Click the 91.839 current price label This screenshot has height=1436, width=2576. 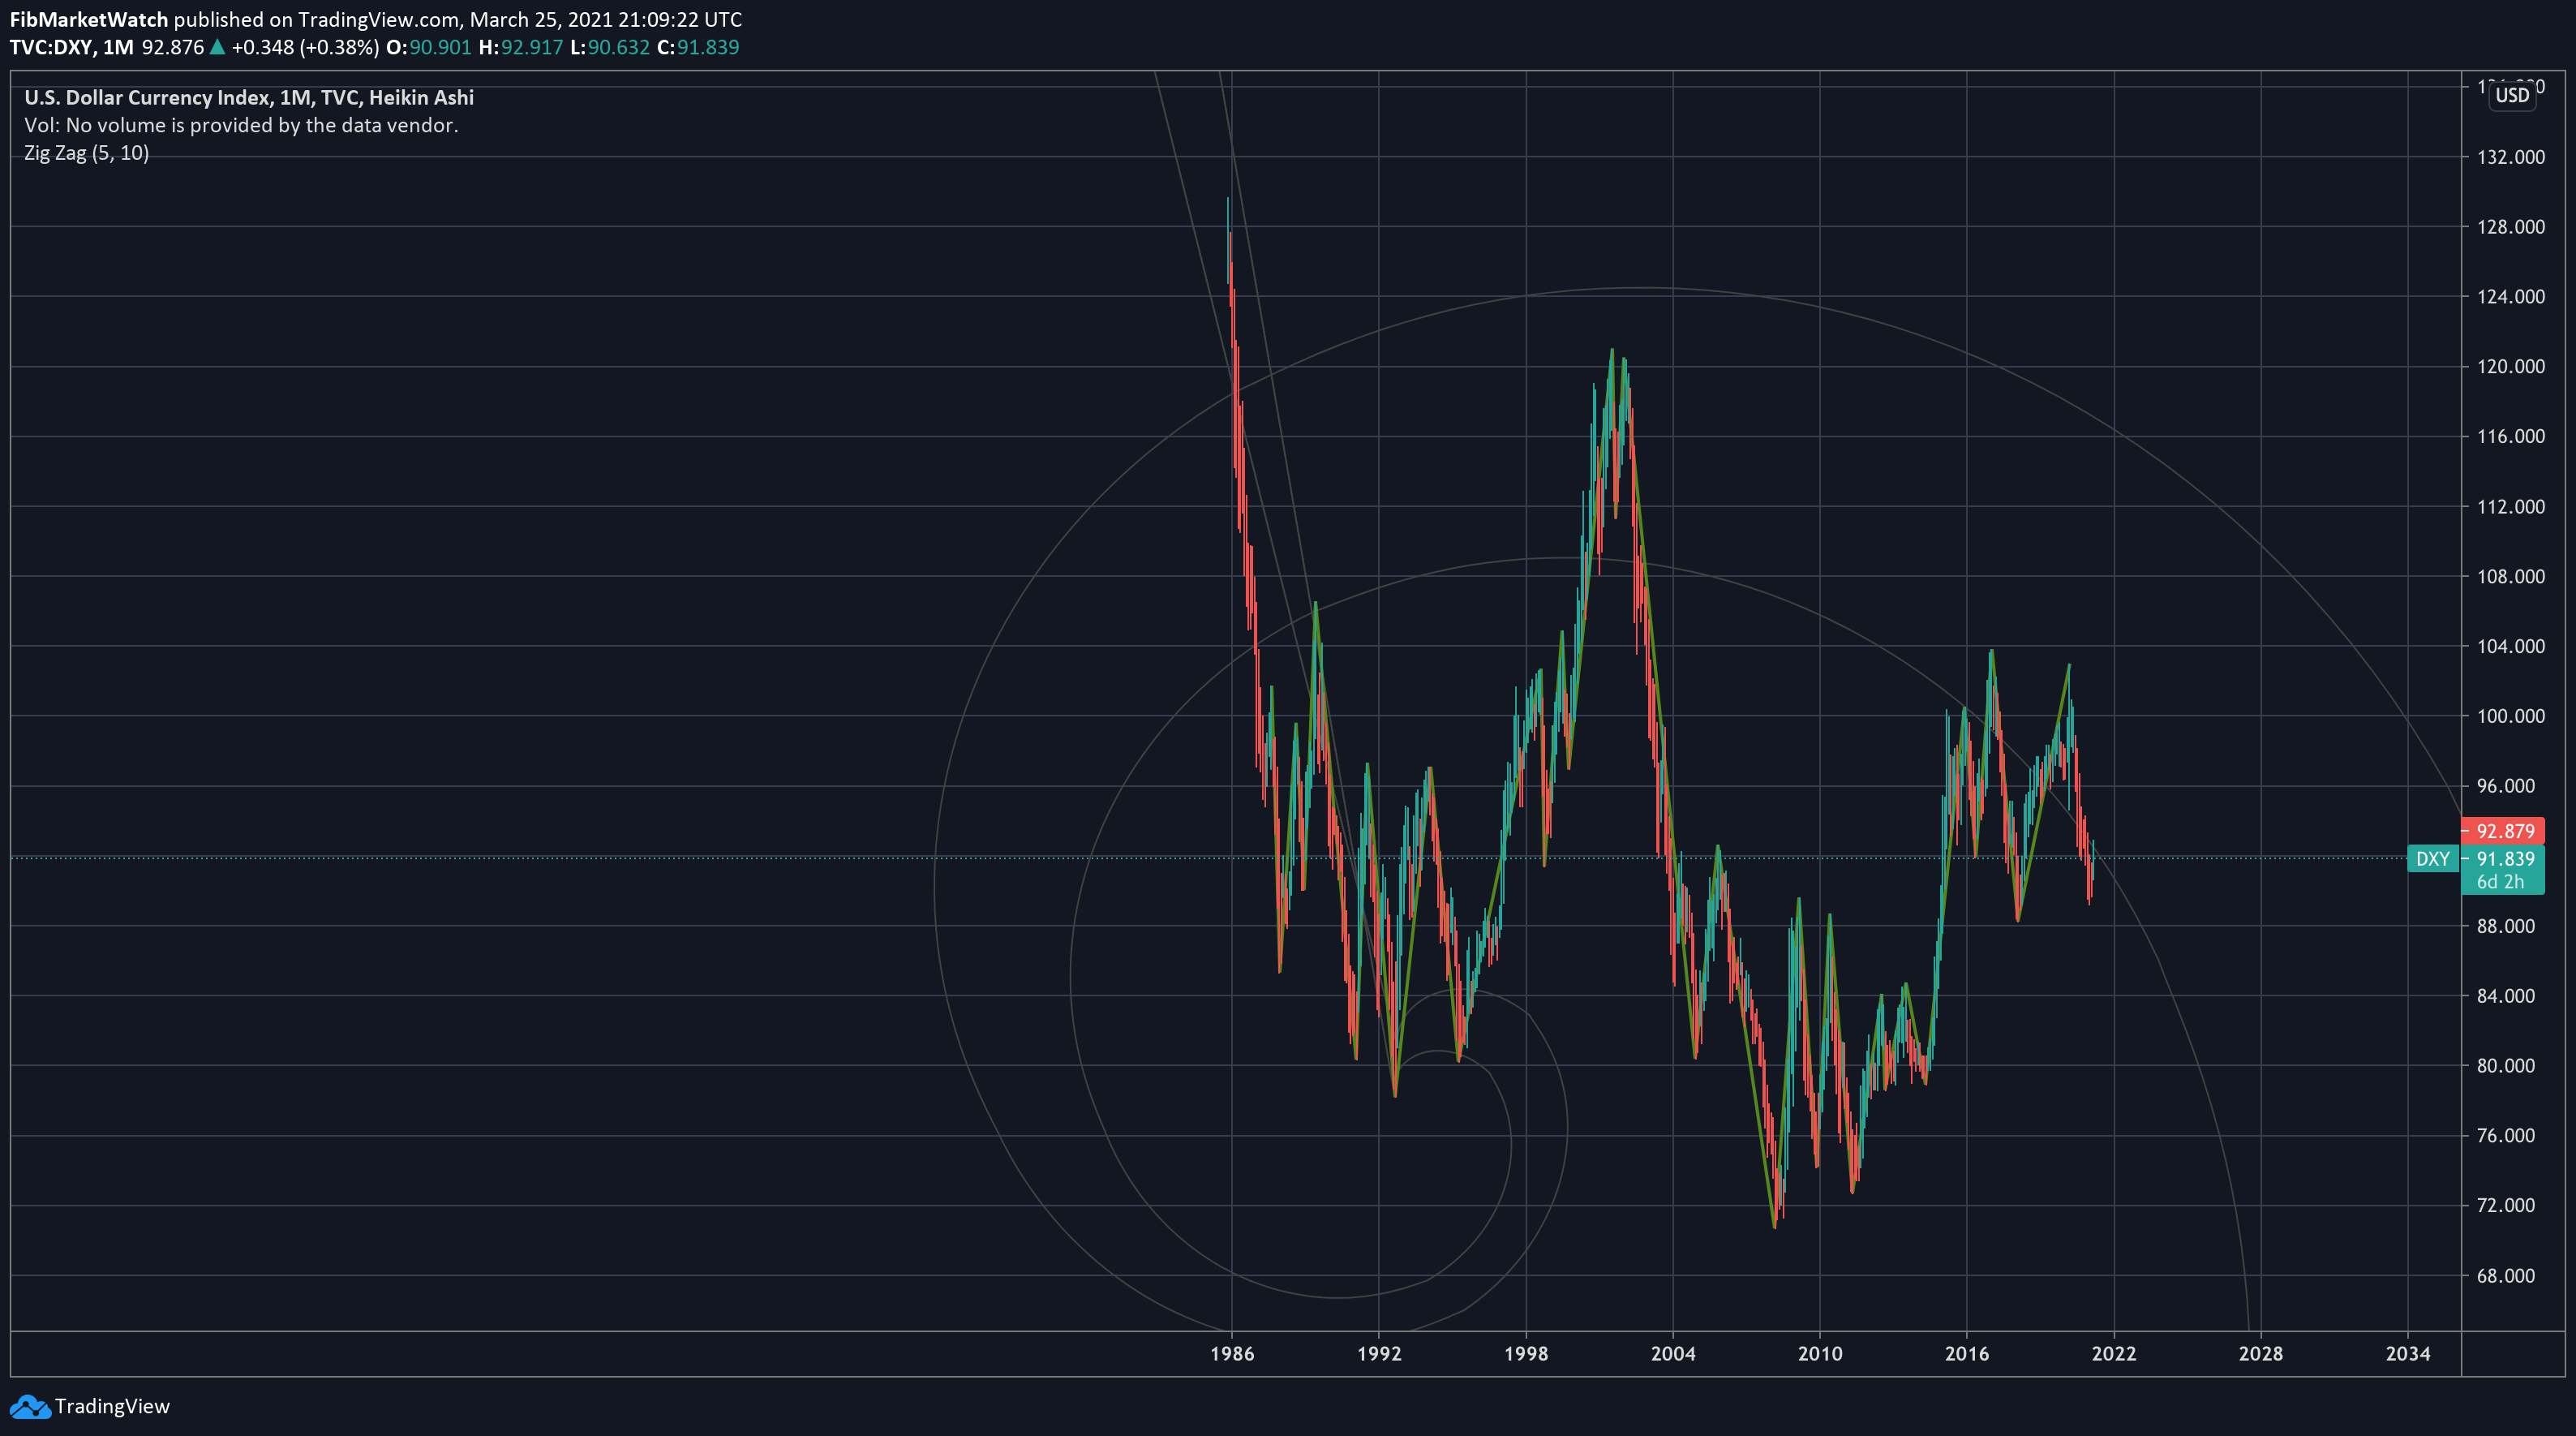(x=2505, y=858)
